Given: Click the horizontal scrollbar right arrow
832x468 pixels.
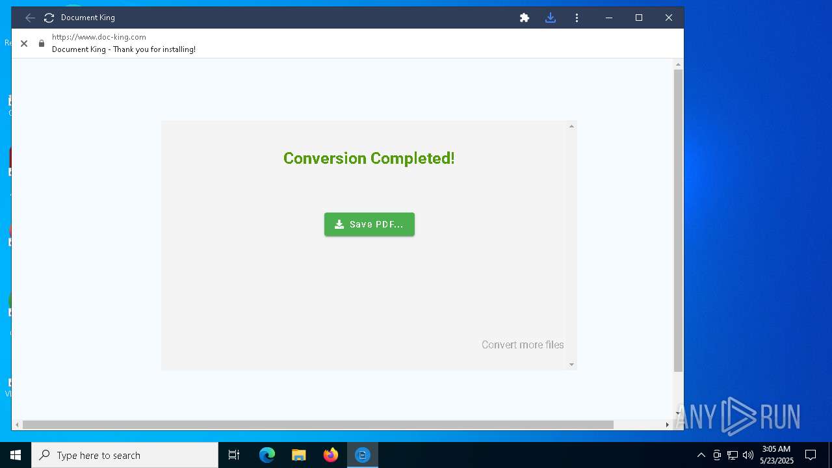Looking at the screenshot, I should tap(667, 424).
